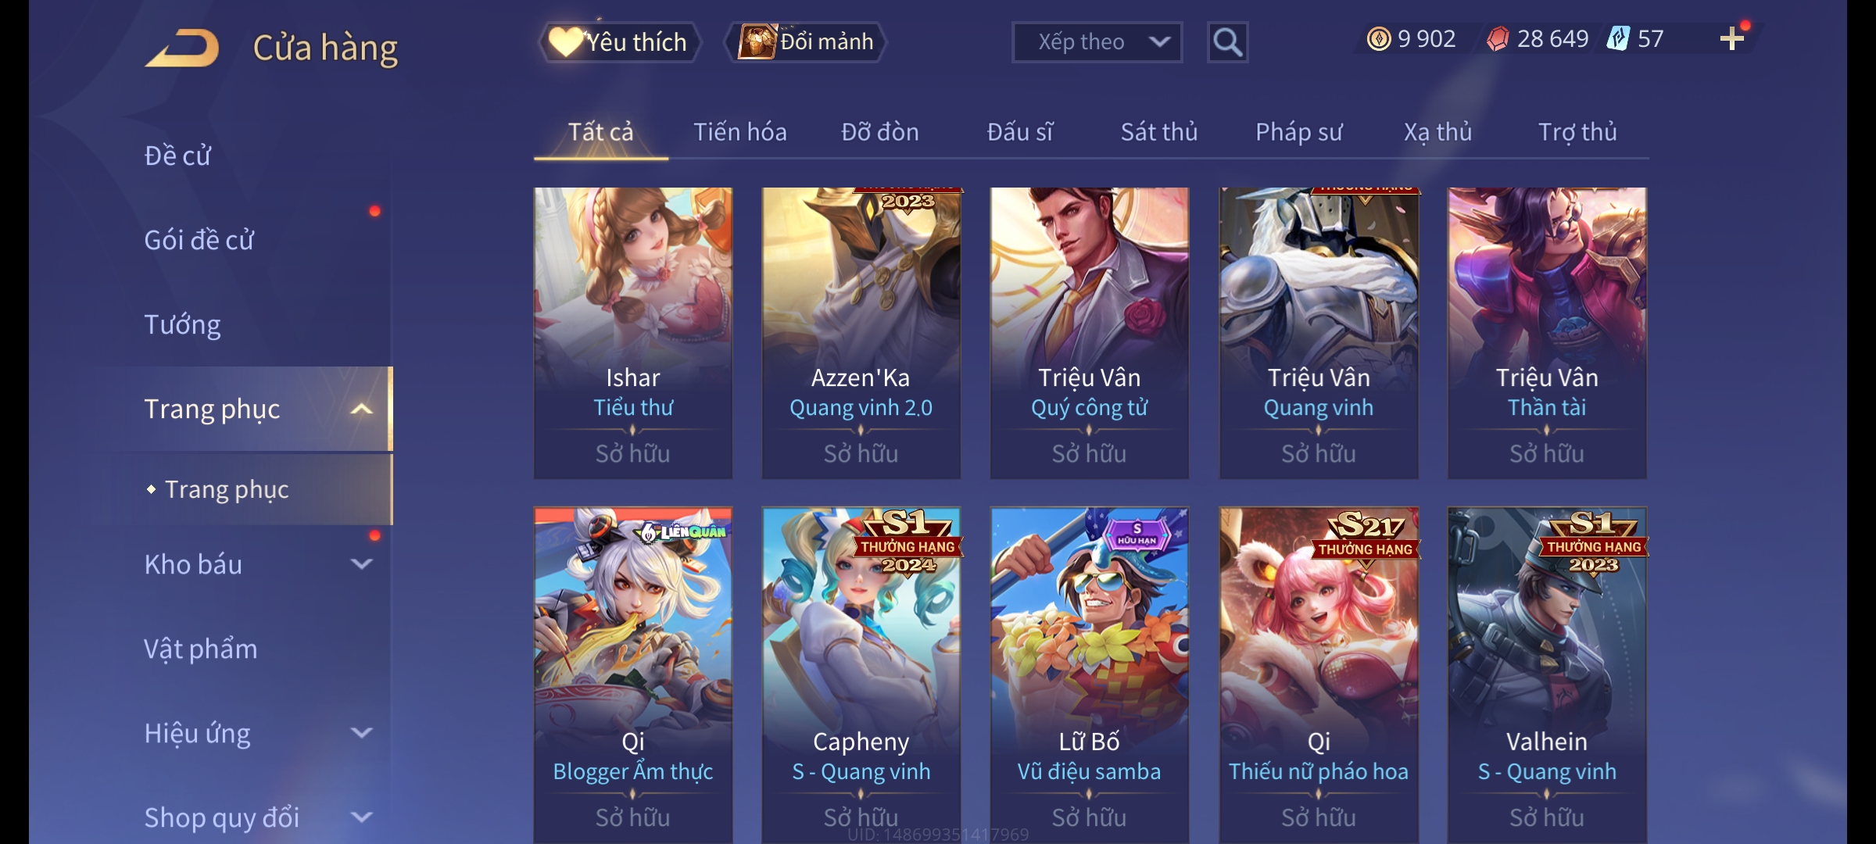Open Yêu thích favorites heart button
The width and height of the screenshot is (1876, 844).
619,42
